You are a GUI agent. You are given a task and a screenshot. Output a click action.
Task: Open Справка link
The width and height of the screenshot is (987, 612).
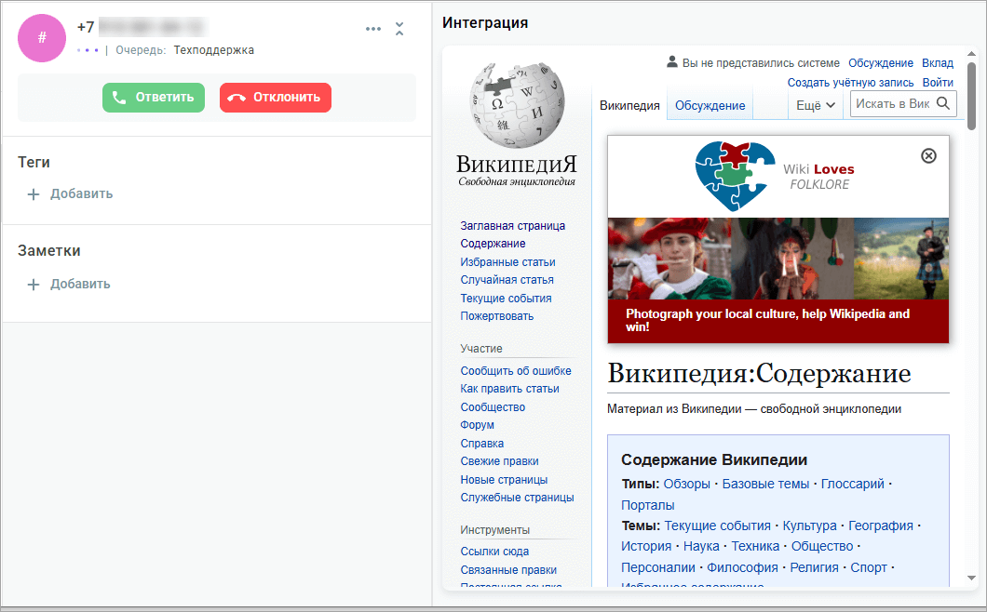pyautogui.click(x=481, y=444)
